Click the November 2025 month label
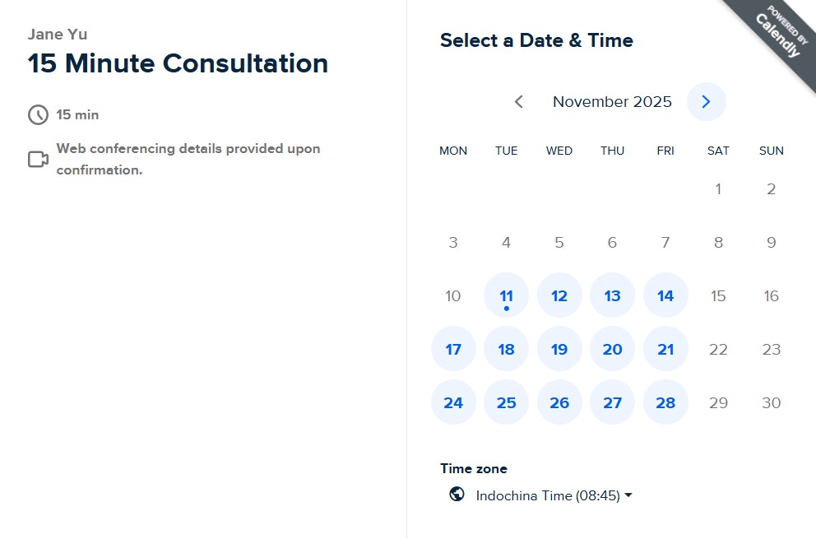The image size is (816, 539). click(612, 102)
